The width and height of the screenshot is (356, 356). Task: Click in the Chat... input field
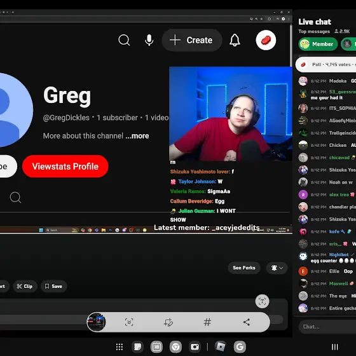point(327,327)
